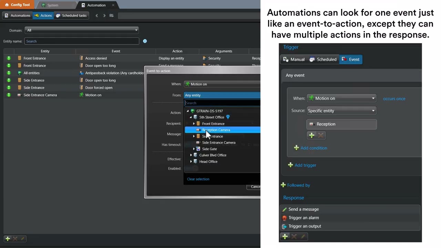
Task: Open the trigger When Motion on dropdown
Action: (x=341, y=98)
